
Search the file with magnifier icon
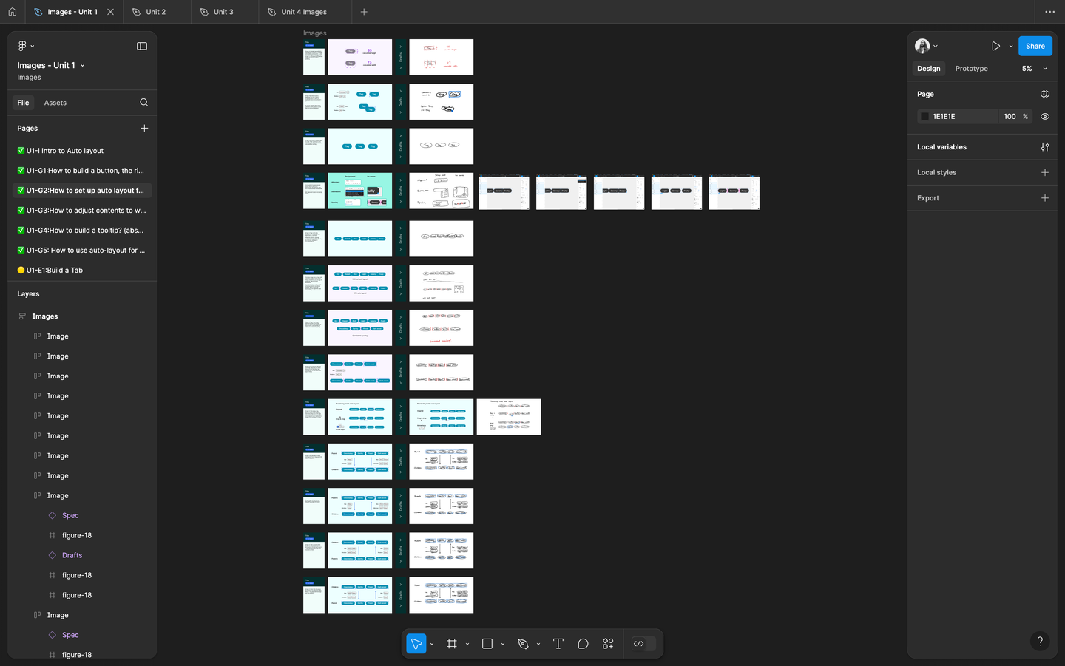click(144, 103)
